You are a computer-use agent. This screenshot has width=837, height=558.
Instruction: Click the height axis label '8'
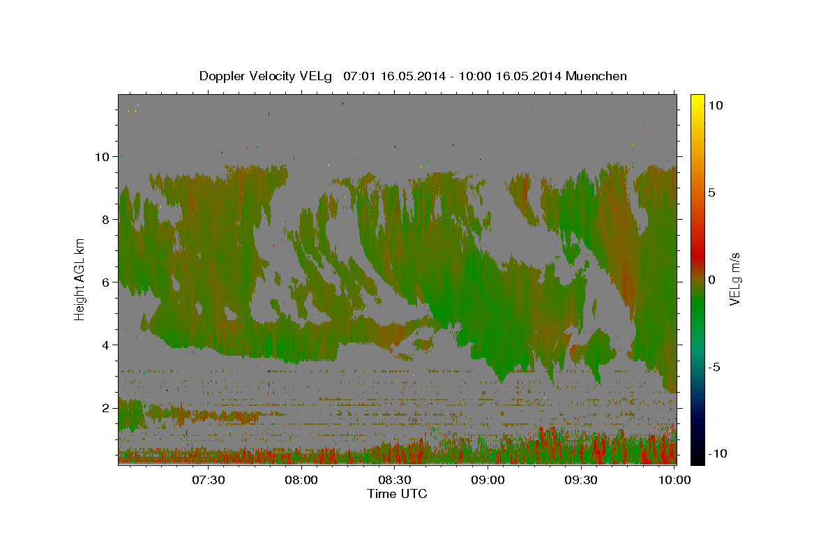[105, 220]
